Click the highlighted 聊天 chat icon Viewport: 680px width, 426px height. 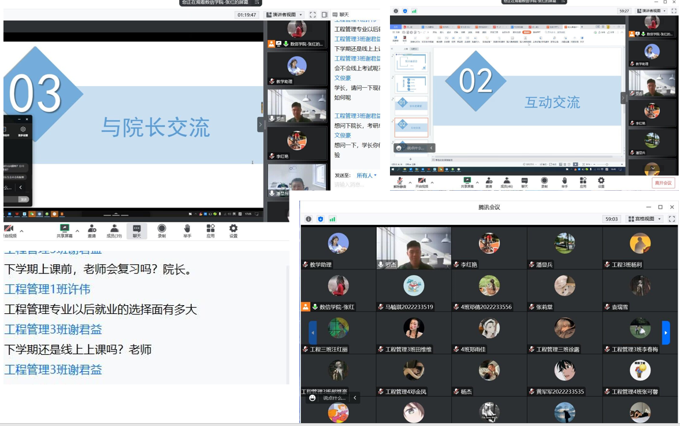pyautogui.click(x=137, y=231)
